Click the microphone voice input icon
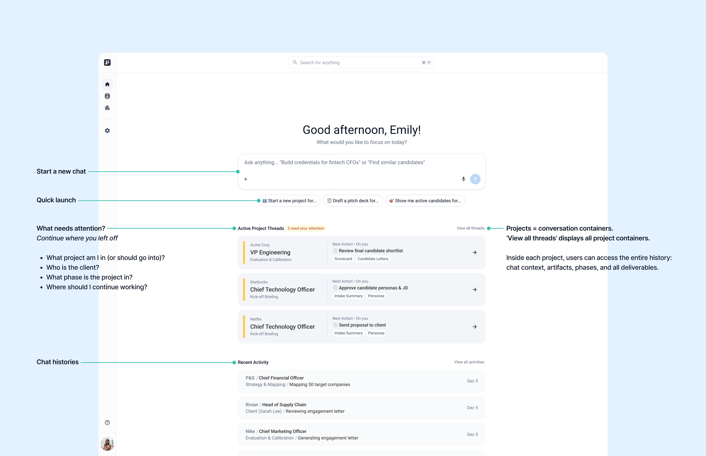The height and width of the screenshot is (456, 706). 463,179
